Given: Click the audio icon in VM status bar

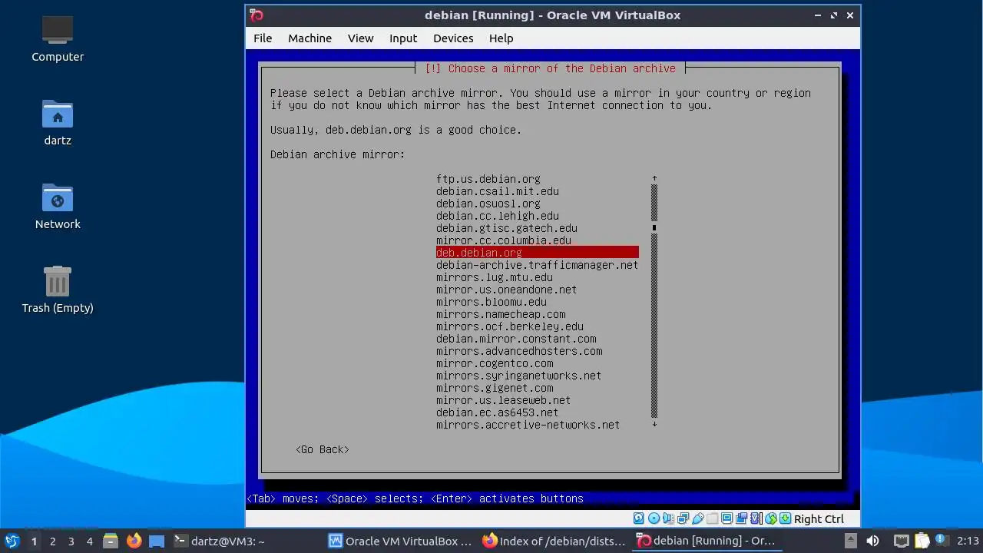Looking at the screenshot, I should click(668, 519).
